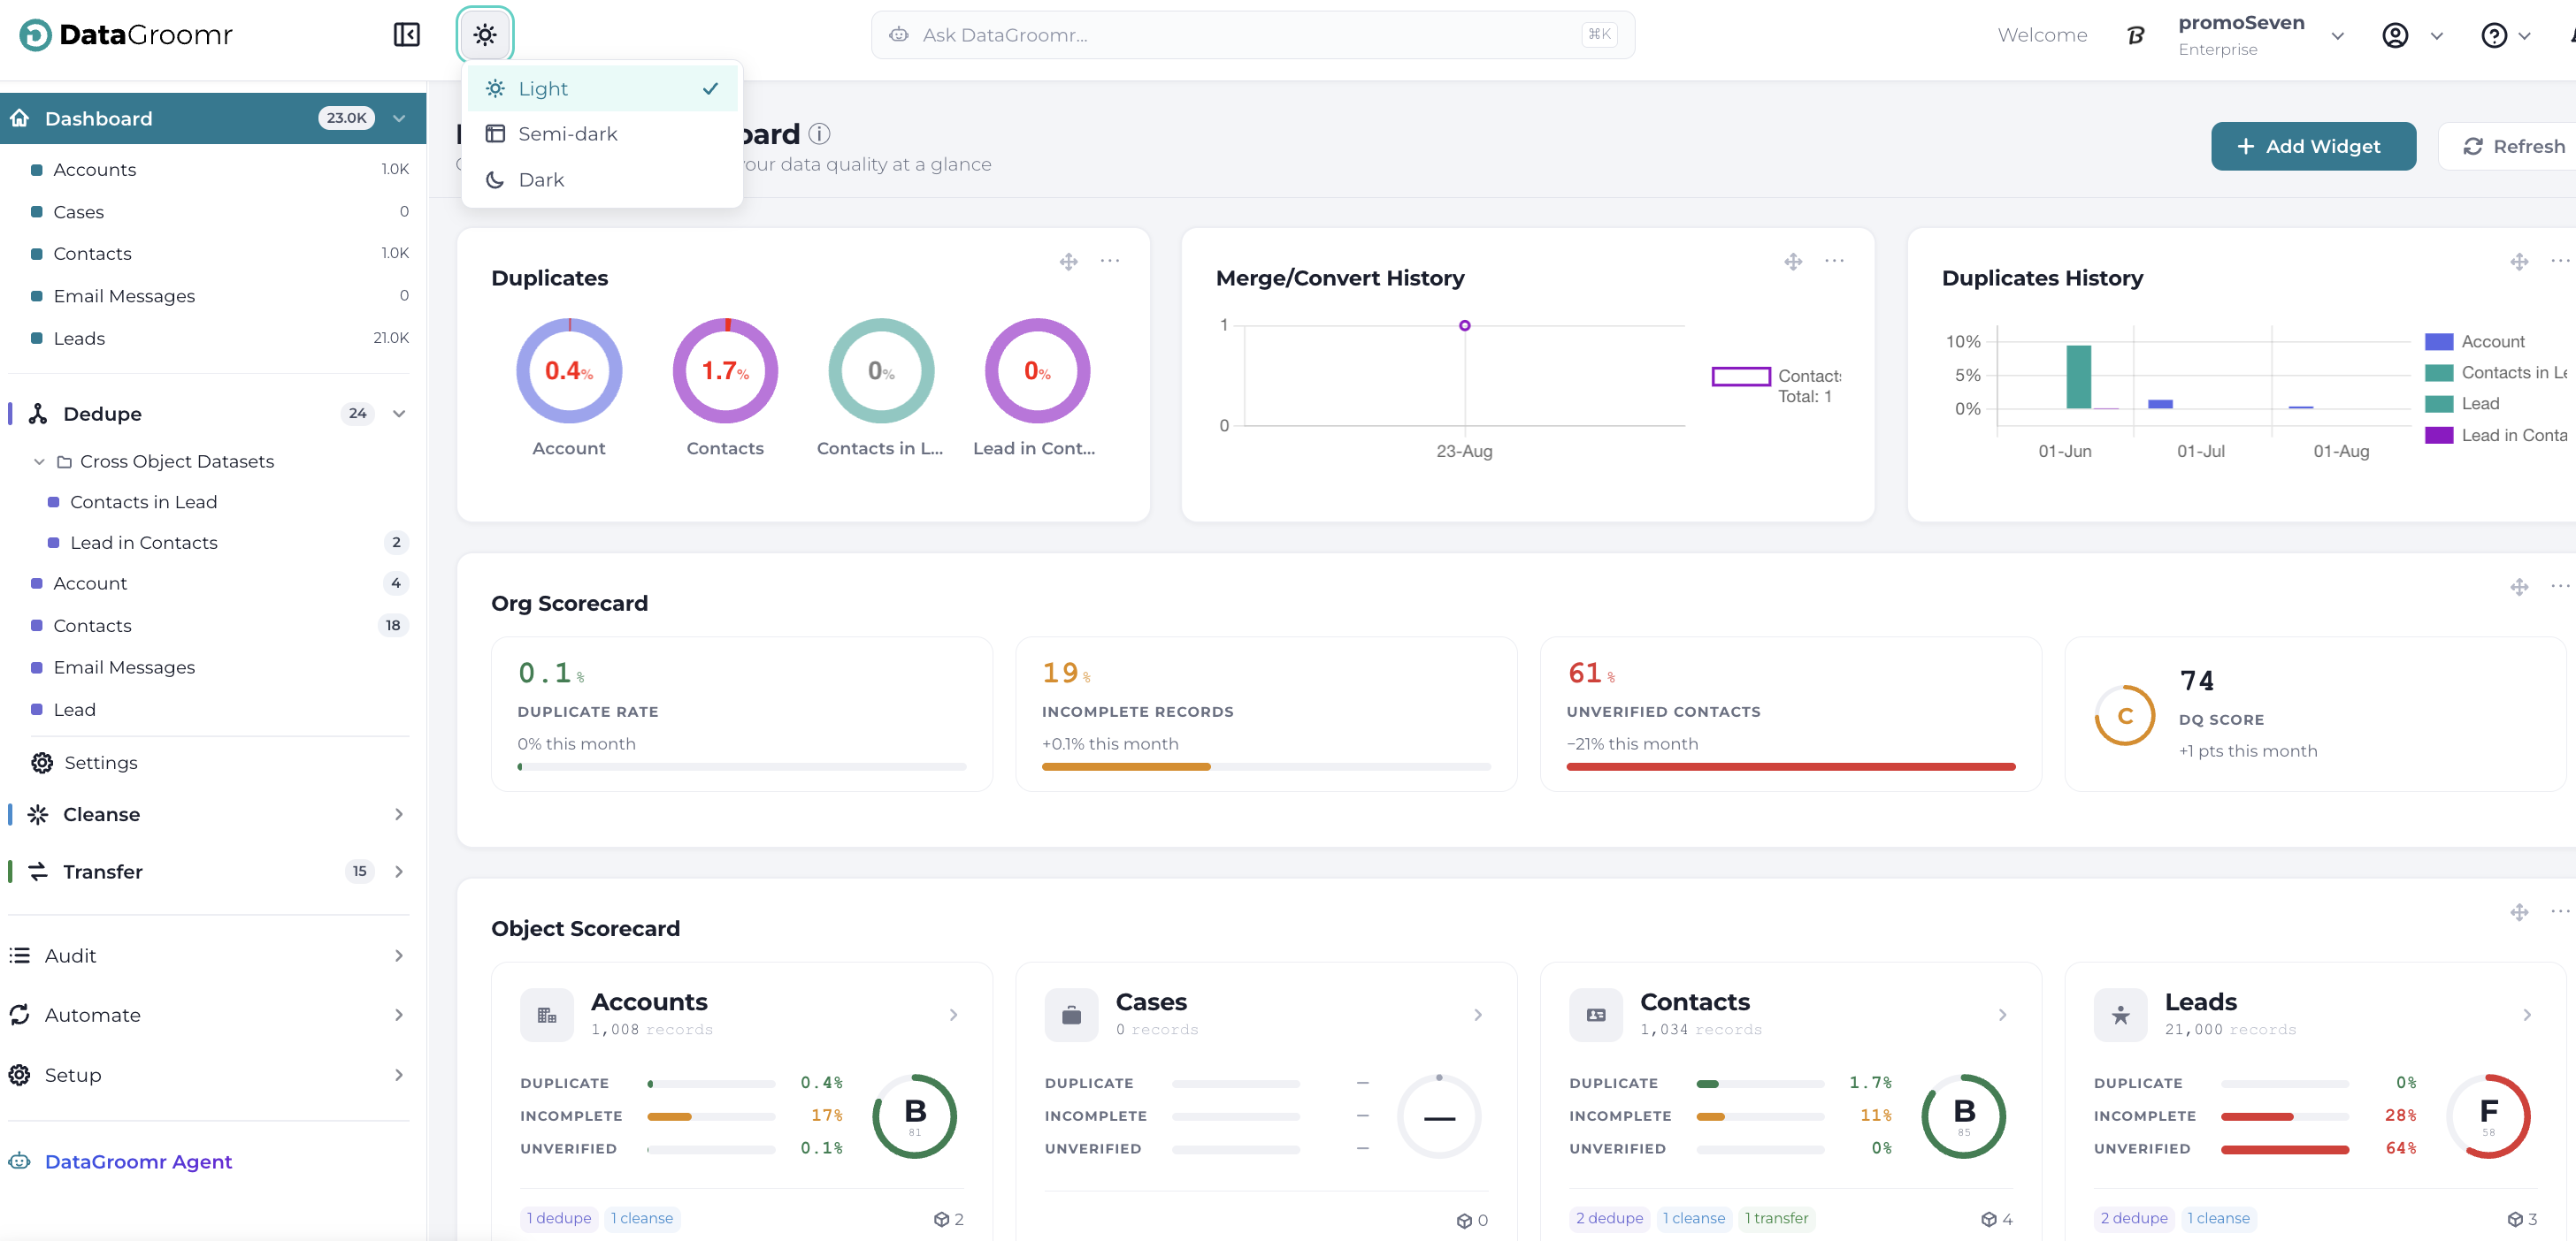Click the Account duplicates donut chart

[569, 370]
